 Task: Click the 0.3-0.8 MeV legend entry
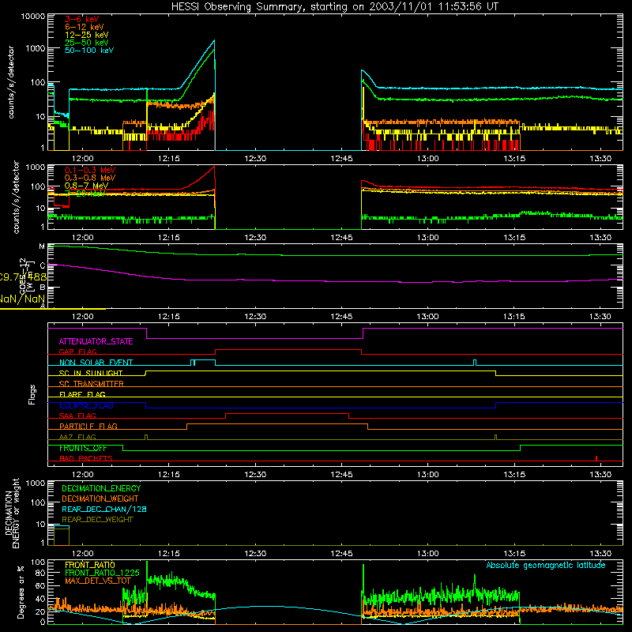tap(90, 178)
